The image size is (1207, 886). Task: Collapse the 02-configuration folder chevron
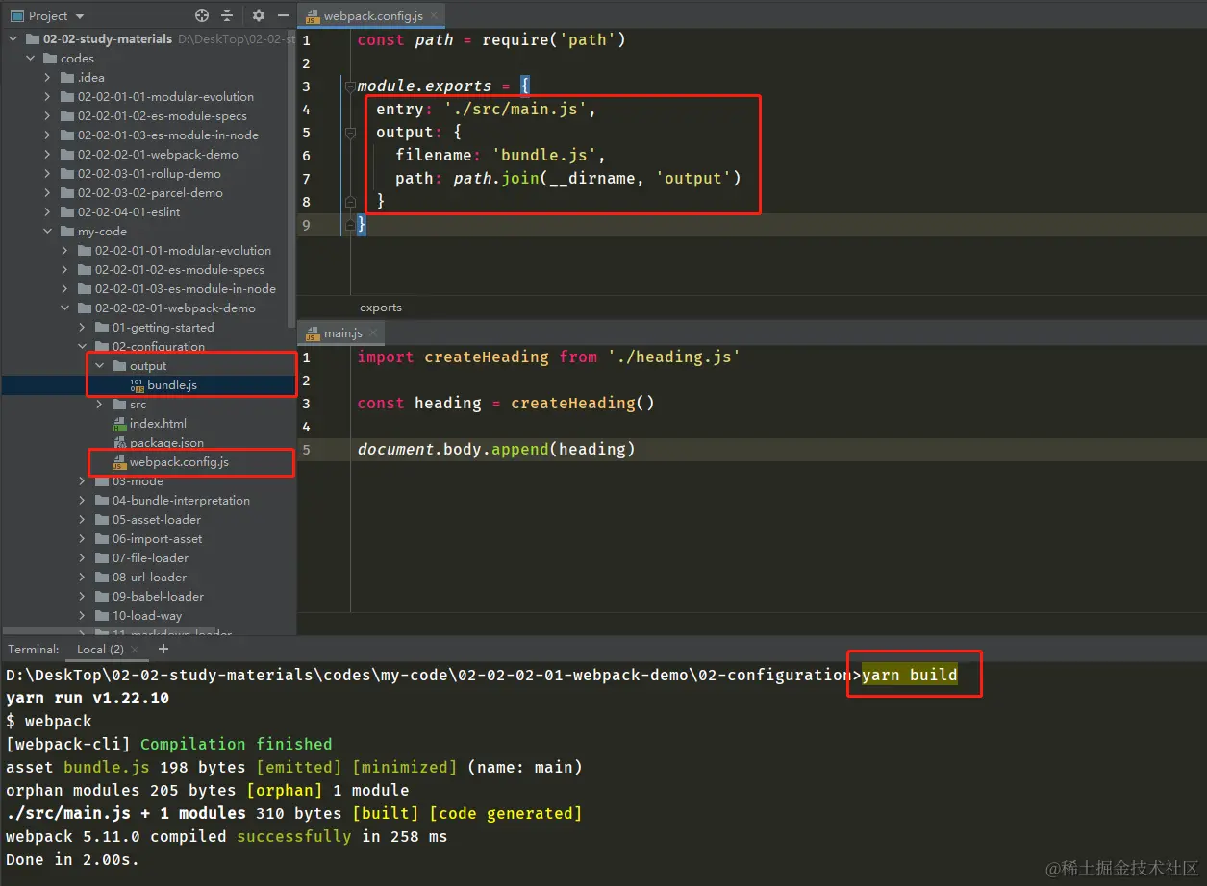(x=83, y=347)
